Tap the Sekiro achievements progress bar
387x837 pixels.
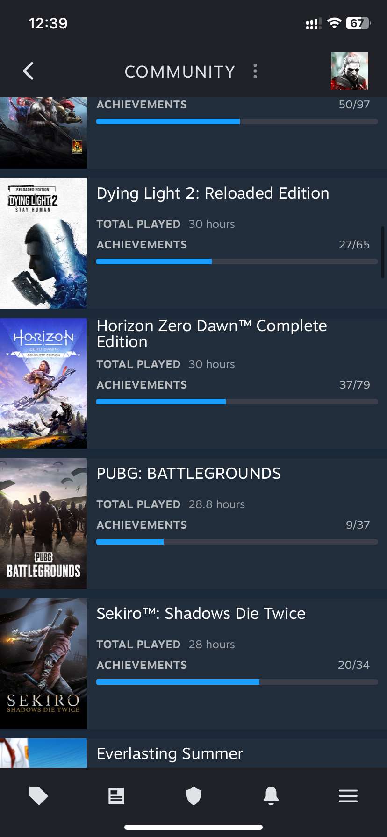(x=236, y=681)
